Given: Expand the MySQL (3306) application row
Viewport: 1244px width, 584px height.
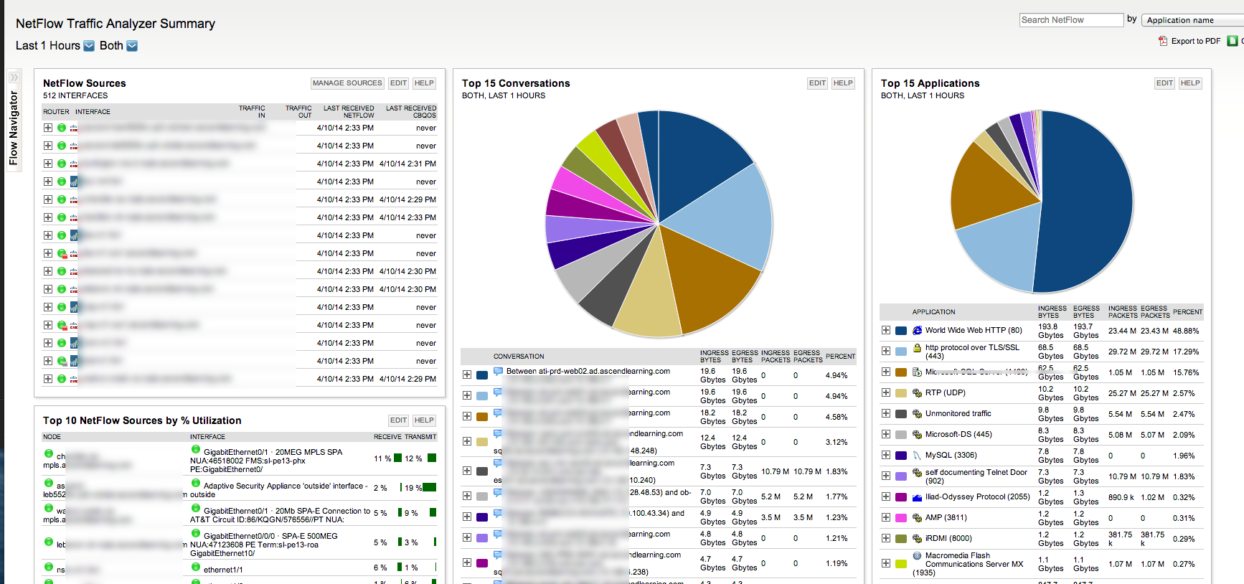Looking at the screenshot, I should (x=886, y=456).
